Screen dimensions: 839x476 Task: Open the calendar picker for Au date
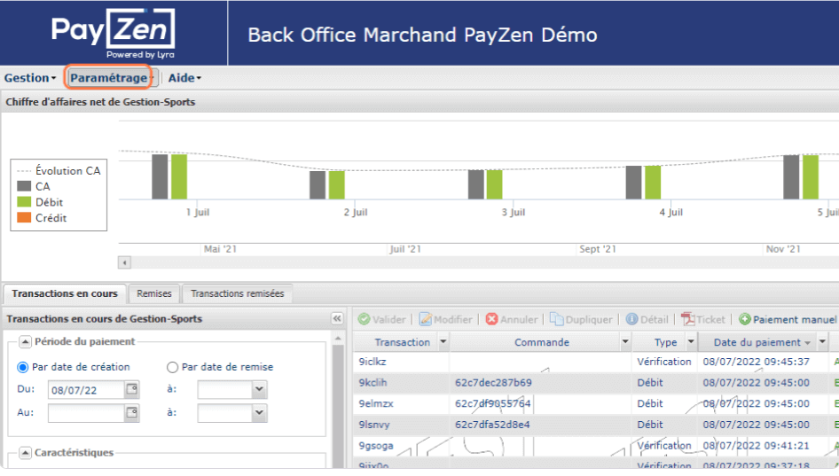[x=132, y=412]
